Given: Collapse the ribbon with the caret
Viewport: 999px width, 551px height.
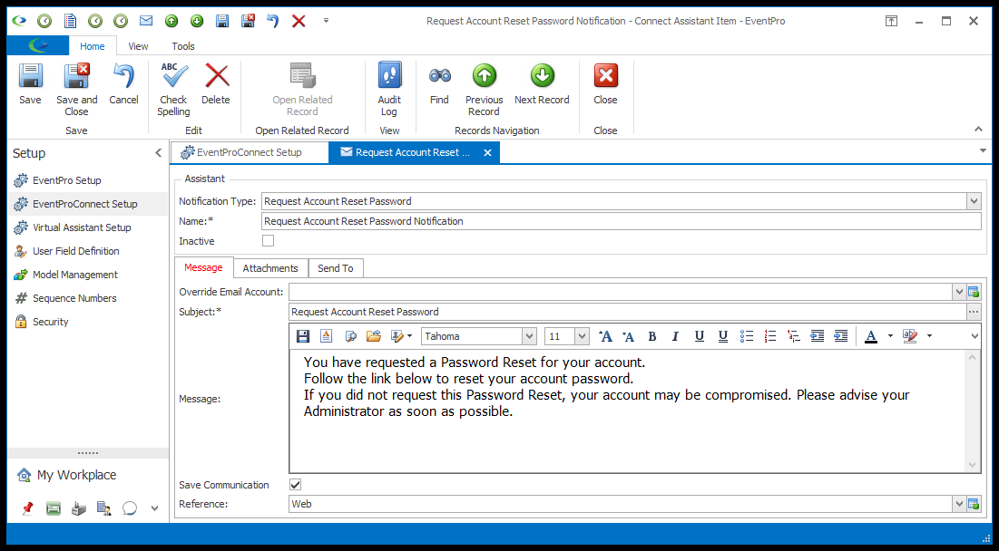Looking at the screenshot, I should pos(978,130).
